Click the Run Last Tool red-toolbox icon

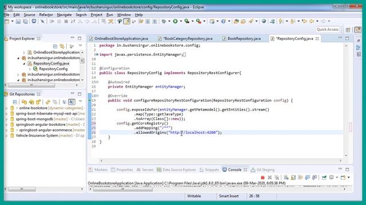198,22
